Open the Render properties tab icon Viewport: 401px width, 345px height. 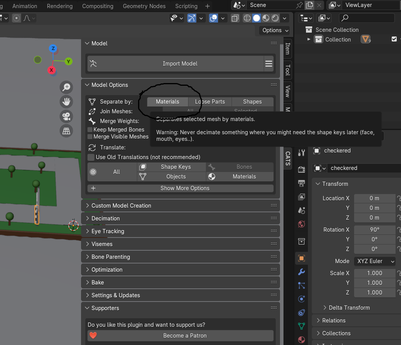point(301,170)
